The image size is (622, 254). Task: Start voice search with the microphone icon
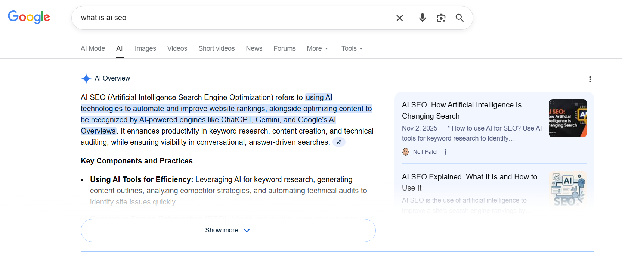click(423, 18)
